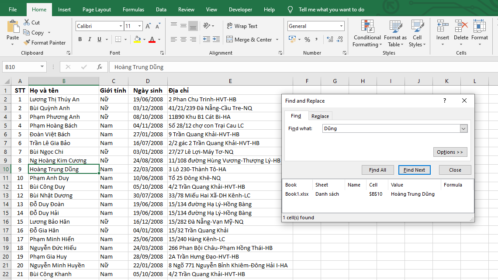Toggle bold formatting
The image size is (498, 280).
click(80, 39)
